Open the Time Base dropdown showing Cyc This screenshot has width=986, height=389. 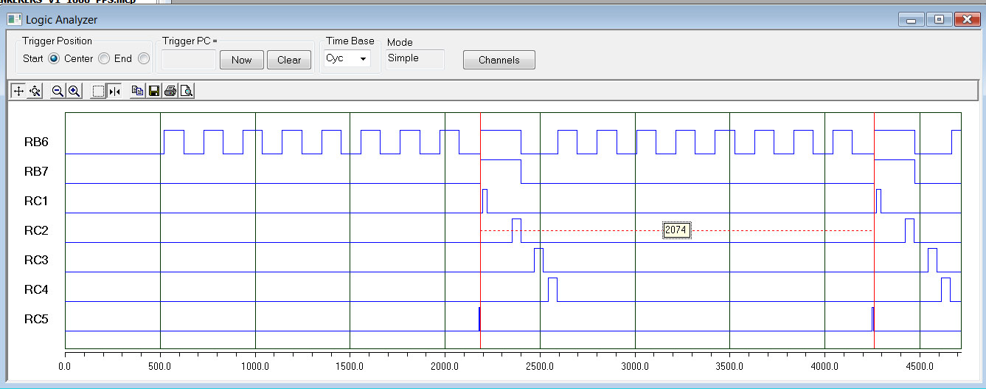pyautogui.click(x=347, y=58)
